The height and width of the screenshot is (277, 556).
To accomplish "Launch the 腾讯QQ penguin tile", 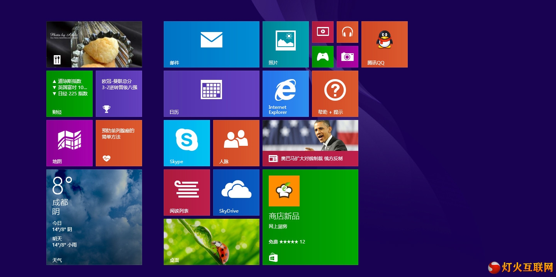I will tap(385, 44).
